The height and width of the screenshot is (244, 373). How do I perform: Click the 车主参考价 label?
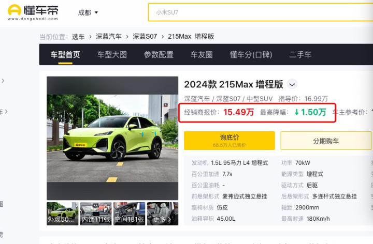[350, 112]
